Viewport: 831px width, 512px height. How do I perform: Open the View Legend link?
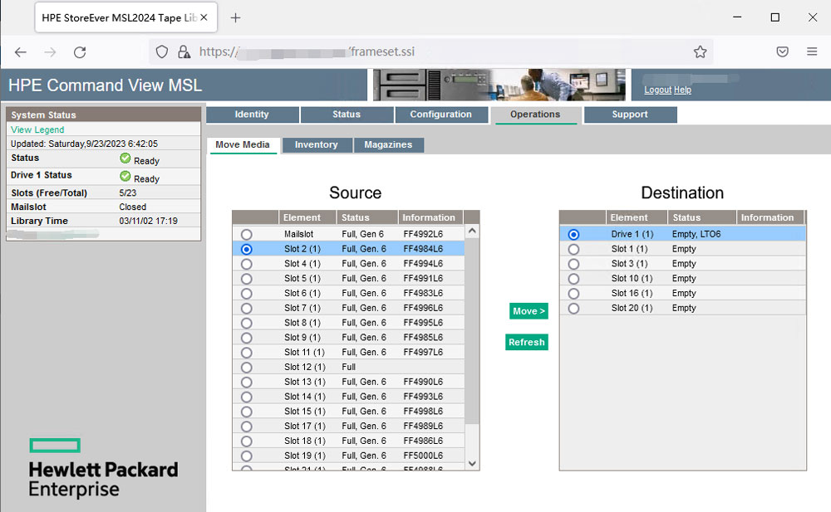pyautogui.click(x=37, y=129)
